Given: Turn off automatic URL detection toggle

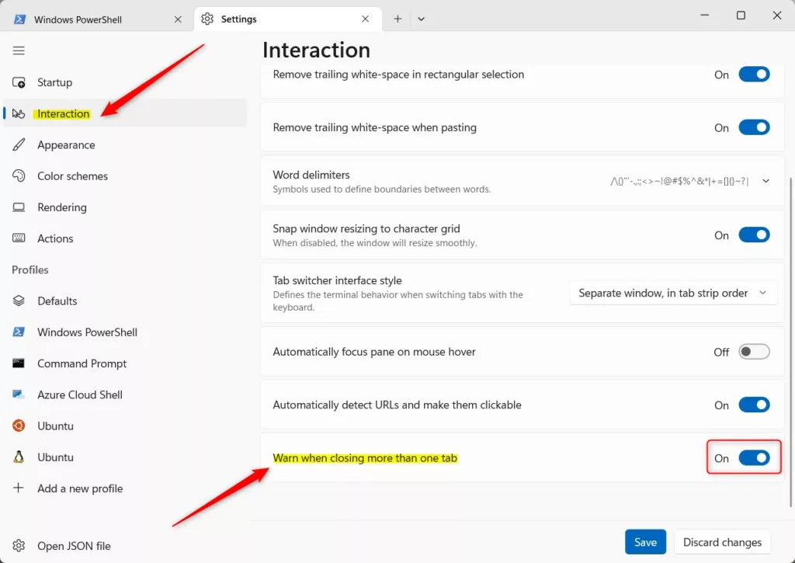Looking at the screenshot, I should (x=754, y=405).
